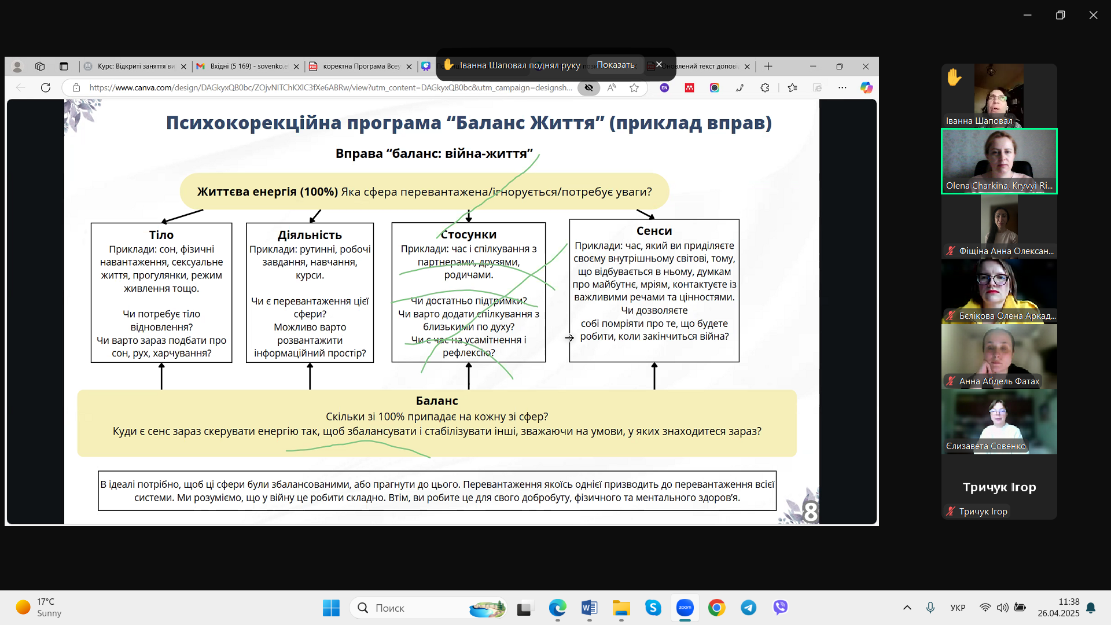Screen dimensions: 1111x625
Task: Switch to the коректна Програма tab
Action: click(x=360, y=67)
